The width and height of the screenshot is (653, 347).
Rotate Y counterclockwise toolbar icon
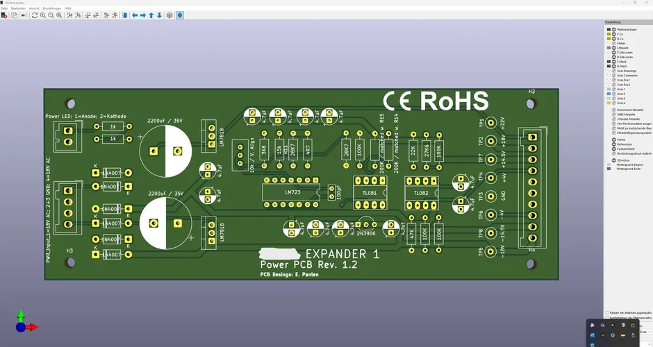point(96,15)
